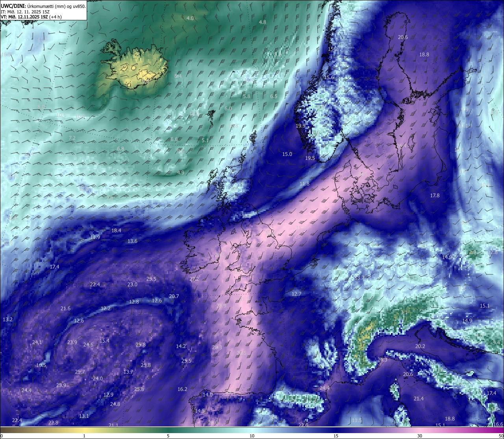Click the map value '25.9'

(61, 385)
